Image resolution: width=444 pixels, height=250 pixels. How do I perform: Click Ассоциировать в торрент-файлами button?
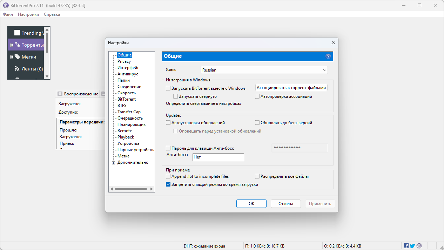pos(291,88)
